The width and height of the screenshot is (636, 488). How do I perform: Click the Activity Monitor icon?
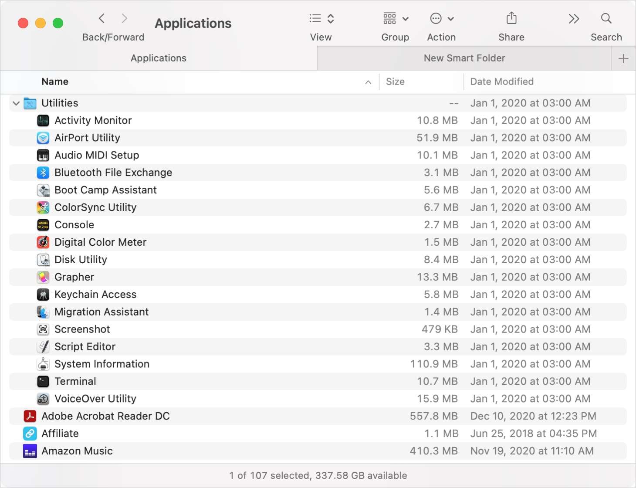tap(43, 120)
